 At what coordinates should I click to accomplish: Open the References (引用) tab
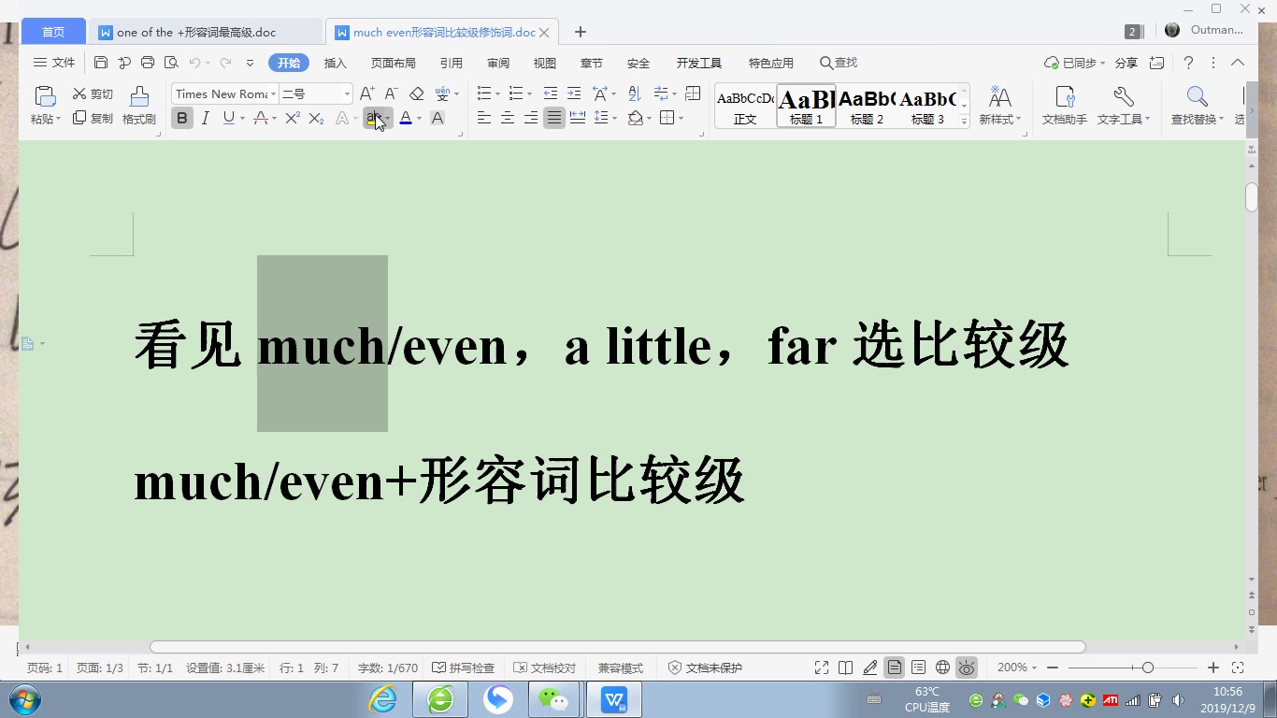click(x=452, y=63)
